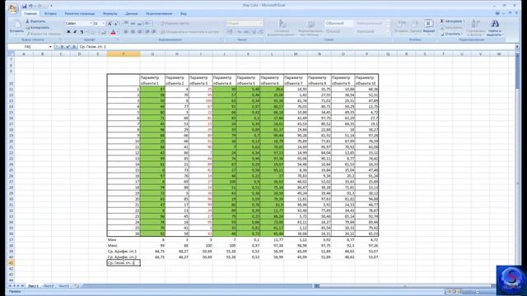
Task: Open the Данные ribbon tab
Action: coord(132,14)
